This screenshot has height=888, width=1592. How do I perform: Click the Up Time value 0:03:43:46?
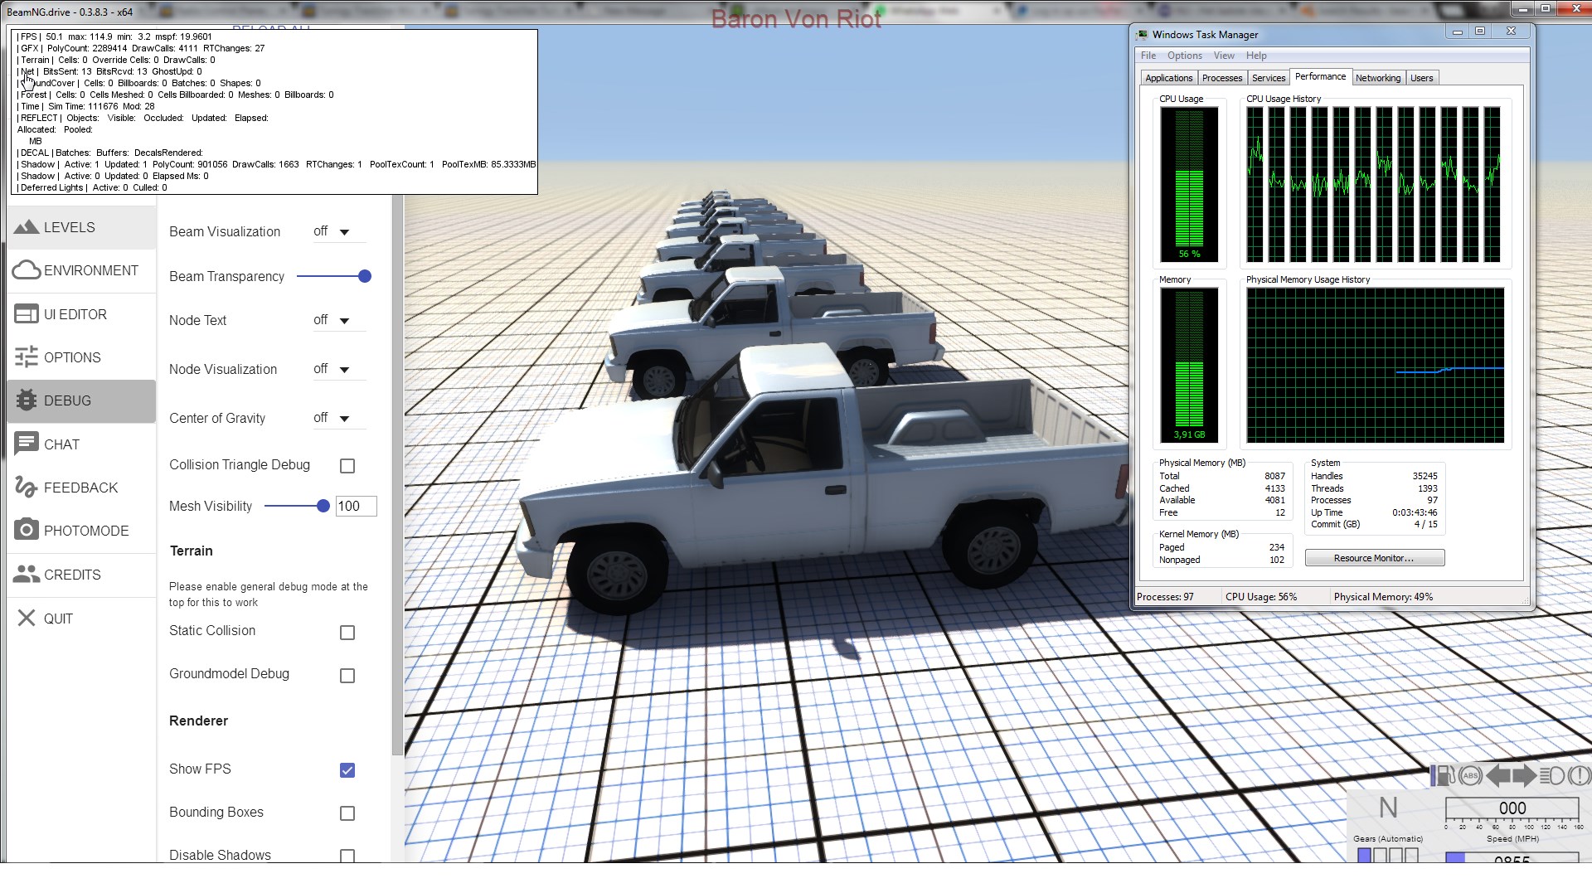1415,512
